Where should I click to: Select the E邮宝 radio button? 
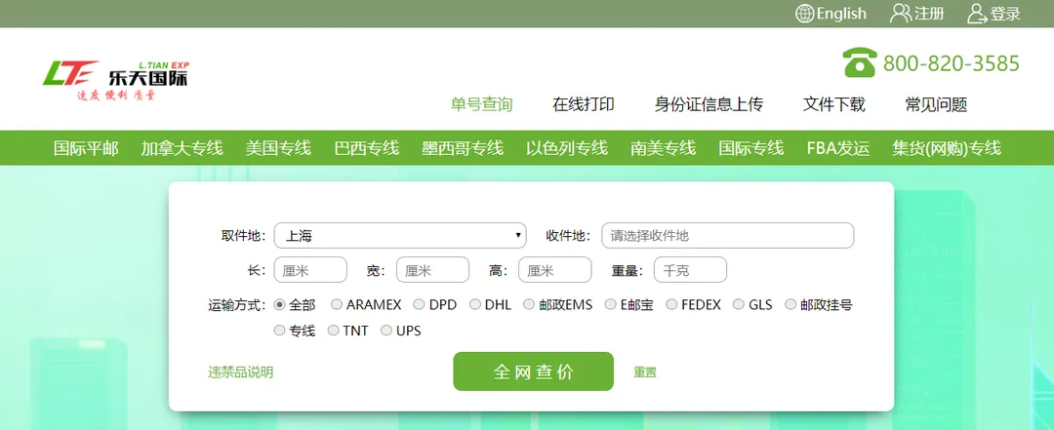(610, 304)
